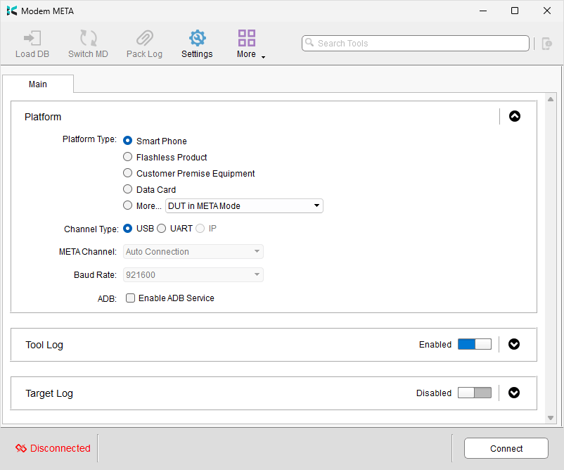Click the ADB label

coord(107,299)
